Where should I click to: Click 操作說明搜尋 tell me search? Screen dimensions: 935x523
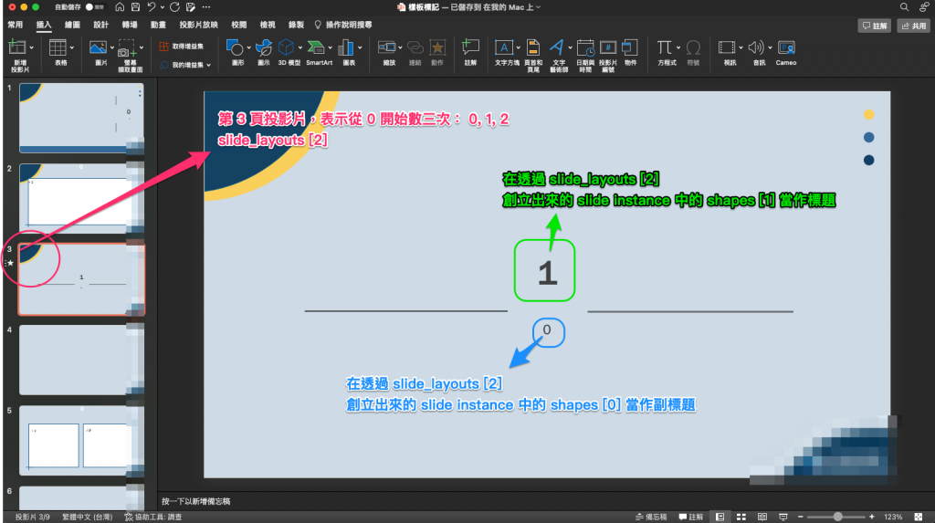[343, 25]
